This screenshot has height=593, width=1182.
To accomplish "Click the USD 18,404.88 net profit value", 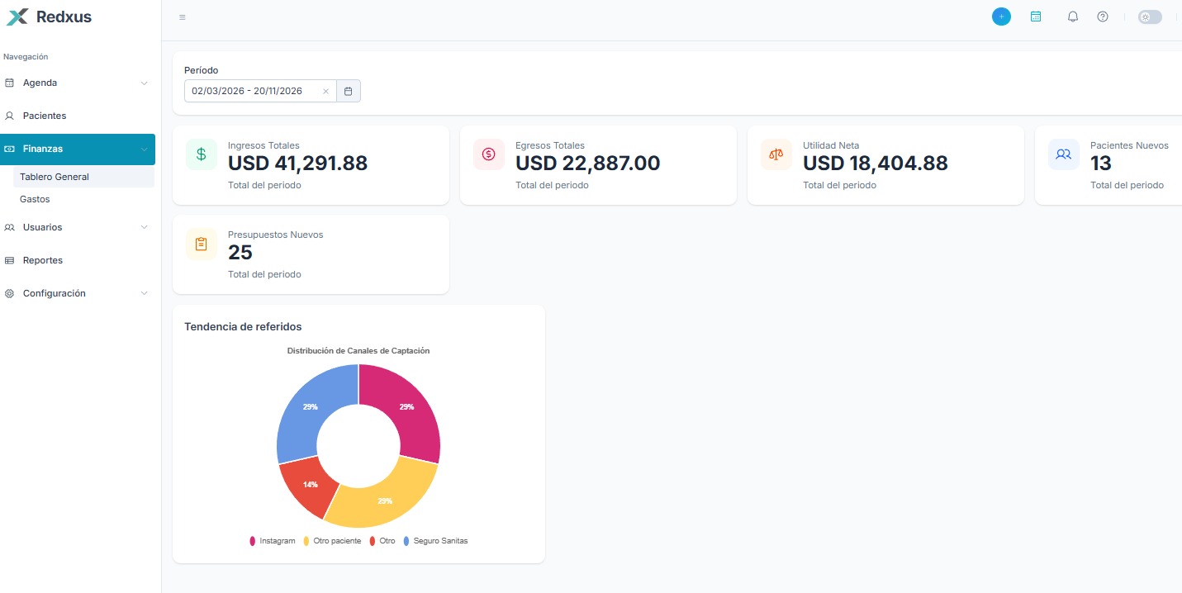I will coord(876,164).
